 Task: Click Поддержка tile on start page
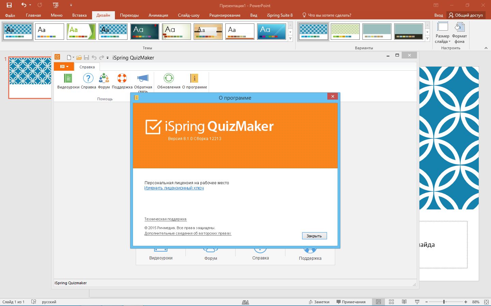pyautogui.click(x=310, y=256)
